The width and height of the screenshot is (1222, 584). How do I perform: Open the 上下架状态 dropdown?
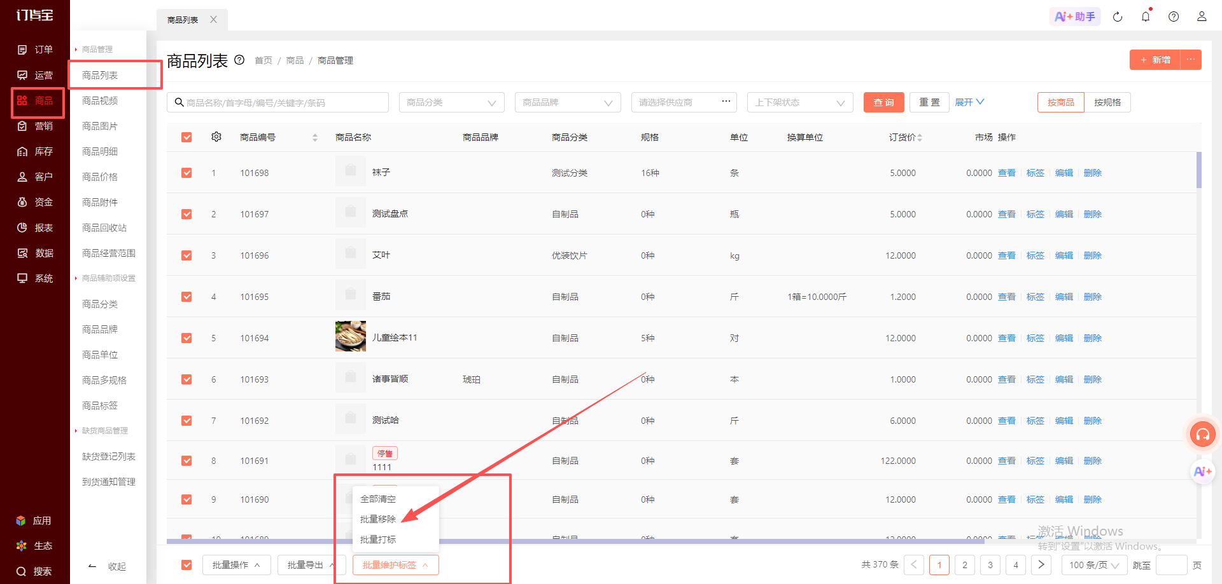(800, 102)
